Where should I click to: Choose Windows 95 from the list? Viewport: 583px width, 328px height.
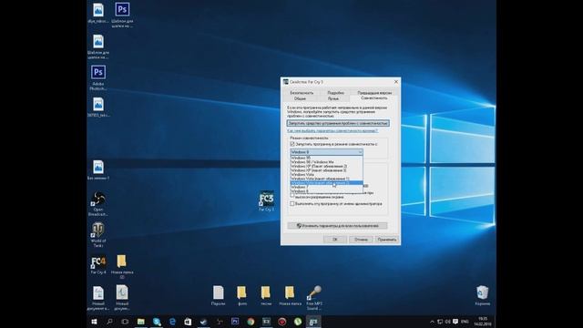point(326,158)
